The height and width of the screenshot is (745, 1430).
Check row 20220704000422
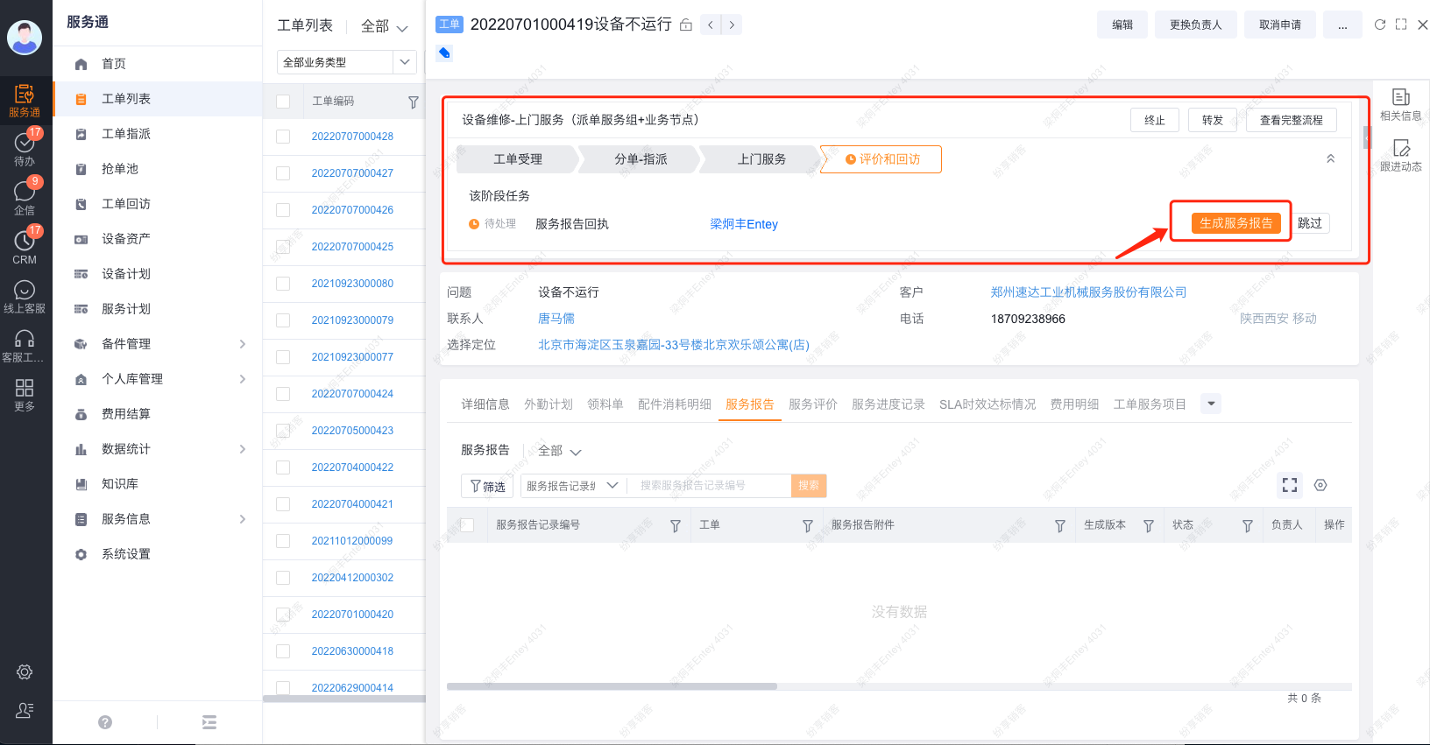pos(283,467)
